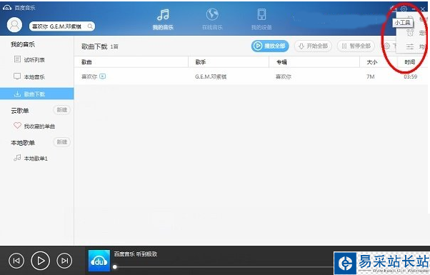The width and height of the screenshot is (430, 275).
Task: Choose the 均衡器 equalizer sliders menu entry
Action: tap(416, 46)
